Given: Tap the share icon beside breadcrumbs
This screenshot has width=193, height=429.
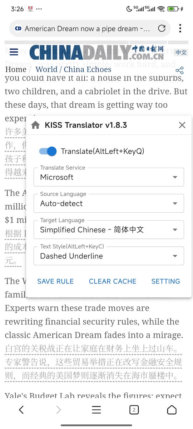Looking at the screenshot, I should pos(180,70).
